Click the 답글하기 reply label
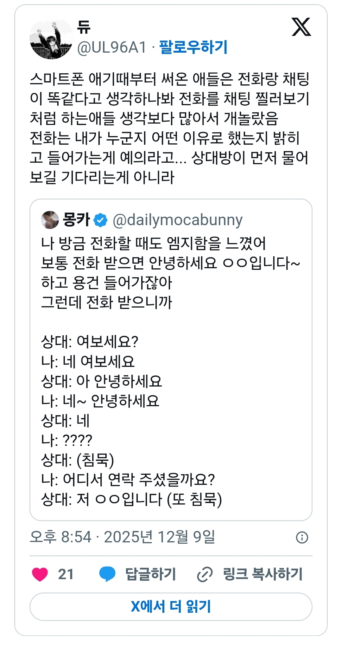 (151, 574)
